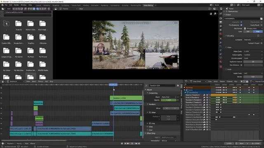The width and height of the screenshot is (264, 148).
Task: Click the Opacity keyframe dot icon
Action: pos(178,100)
